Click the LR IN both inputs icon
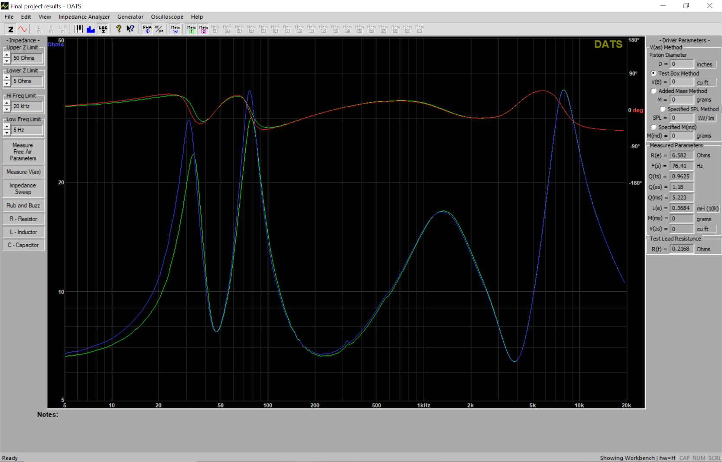Viewport: 722px width, 462px height. click(63, 29)
